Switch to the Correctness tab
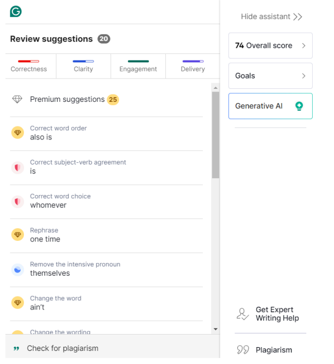 click(29, 66)
